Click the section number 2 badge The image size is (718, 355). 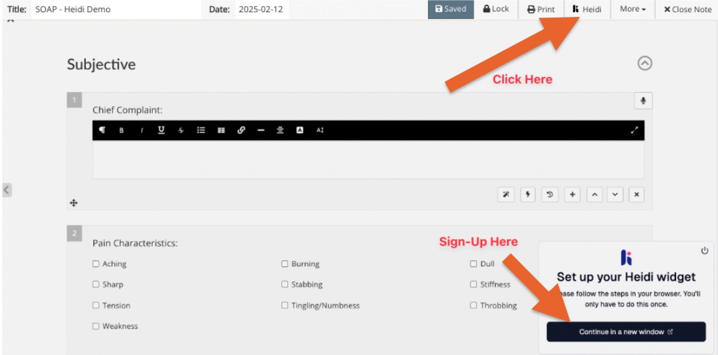[x=74, y=233]
